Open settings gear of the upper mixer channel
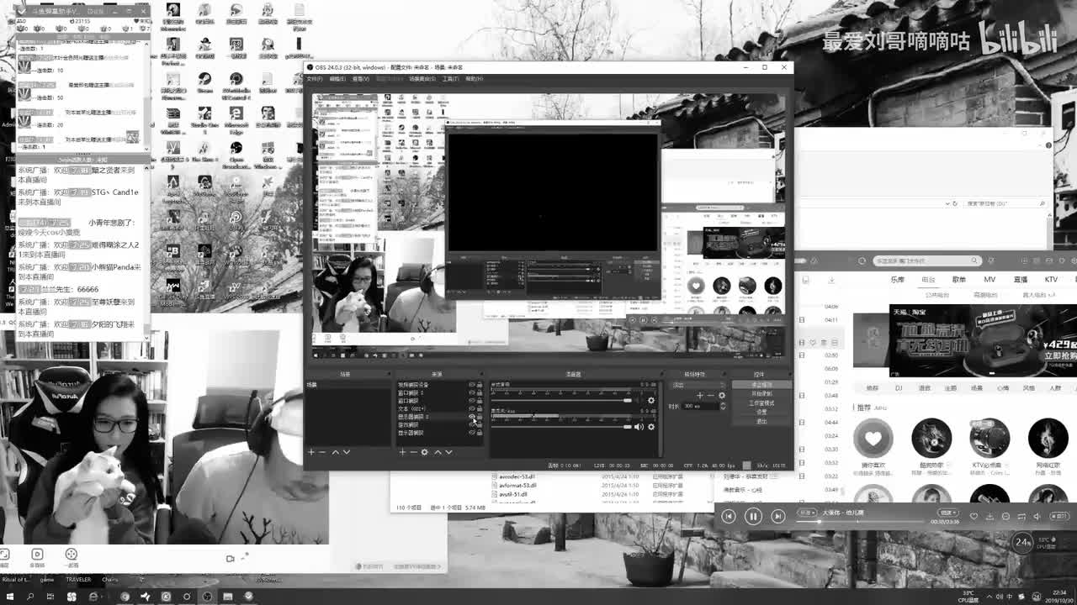Image resolution: width=1077 pixels, height=605 pixels. [650, 401]
